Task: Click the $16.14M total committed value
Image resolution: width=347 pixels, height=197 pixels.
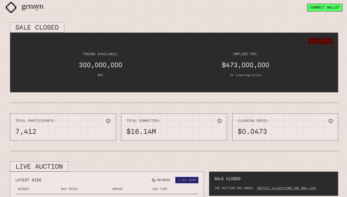Action: point(141,132)
